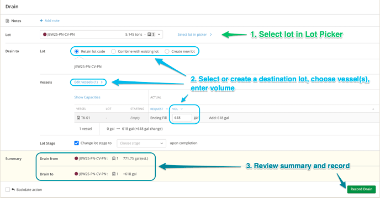Click the Notes document icon
Screen dimensions: 380x198
tap(7, 21)
